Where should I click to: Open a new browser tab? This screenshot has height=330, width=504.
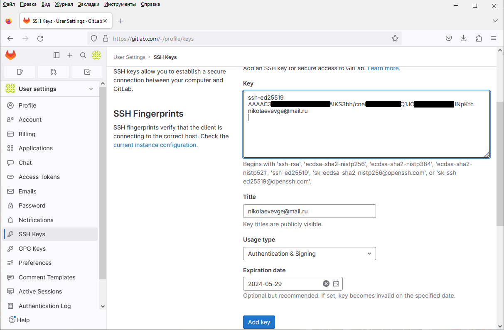(120, 21)
